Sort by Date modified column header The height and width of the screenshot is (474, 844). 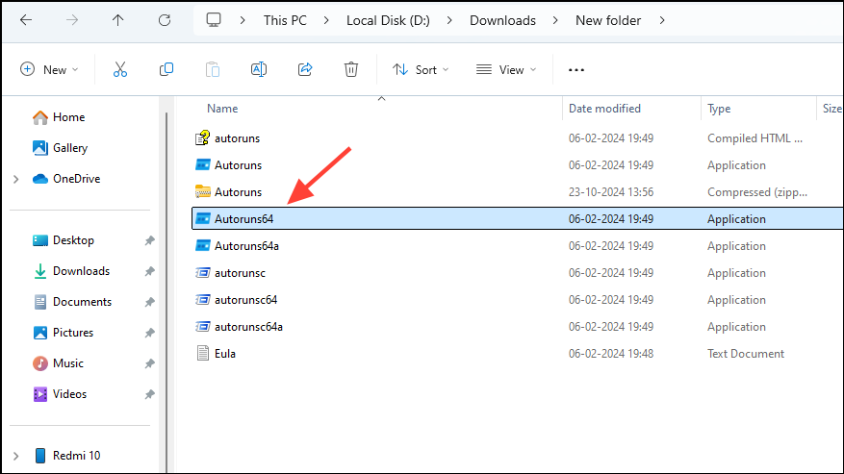coord(604,109)
